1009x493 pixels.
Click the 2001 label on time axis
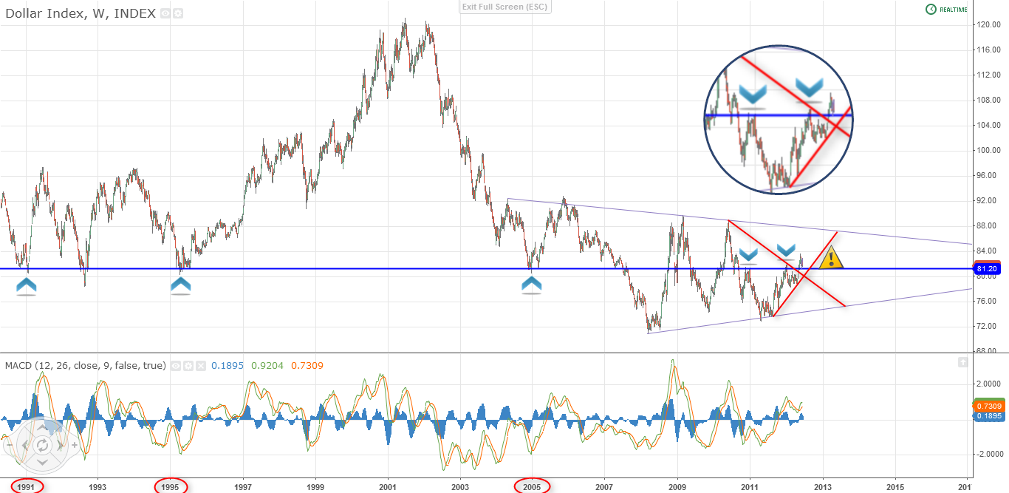click(x=388, y=487)
